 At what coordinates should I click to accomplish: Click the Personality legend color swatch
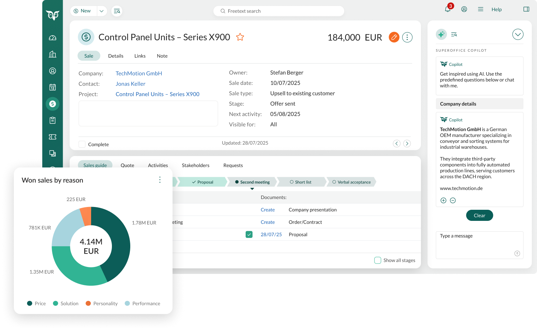(x=88, y=303)
